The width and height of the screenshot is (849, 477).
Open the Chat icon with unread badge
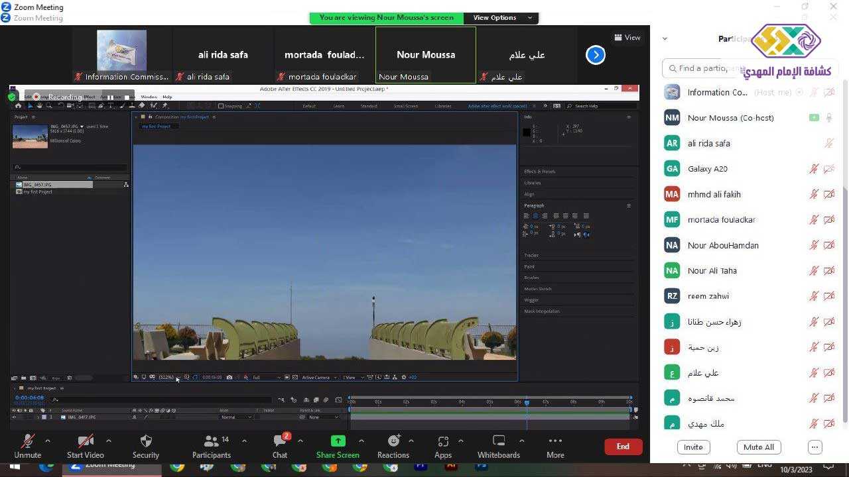click(x=280, y=442)
